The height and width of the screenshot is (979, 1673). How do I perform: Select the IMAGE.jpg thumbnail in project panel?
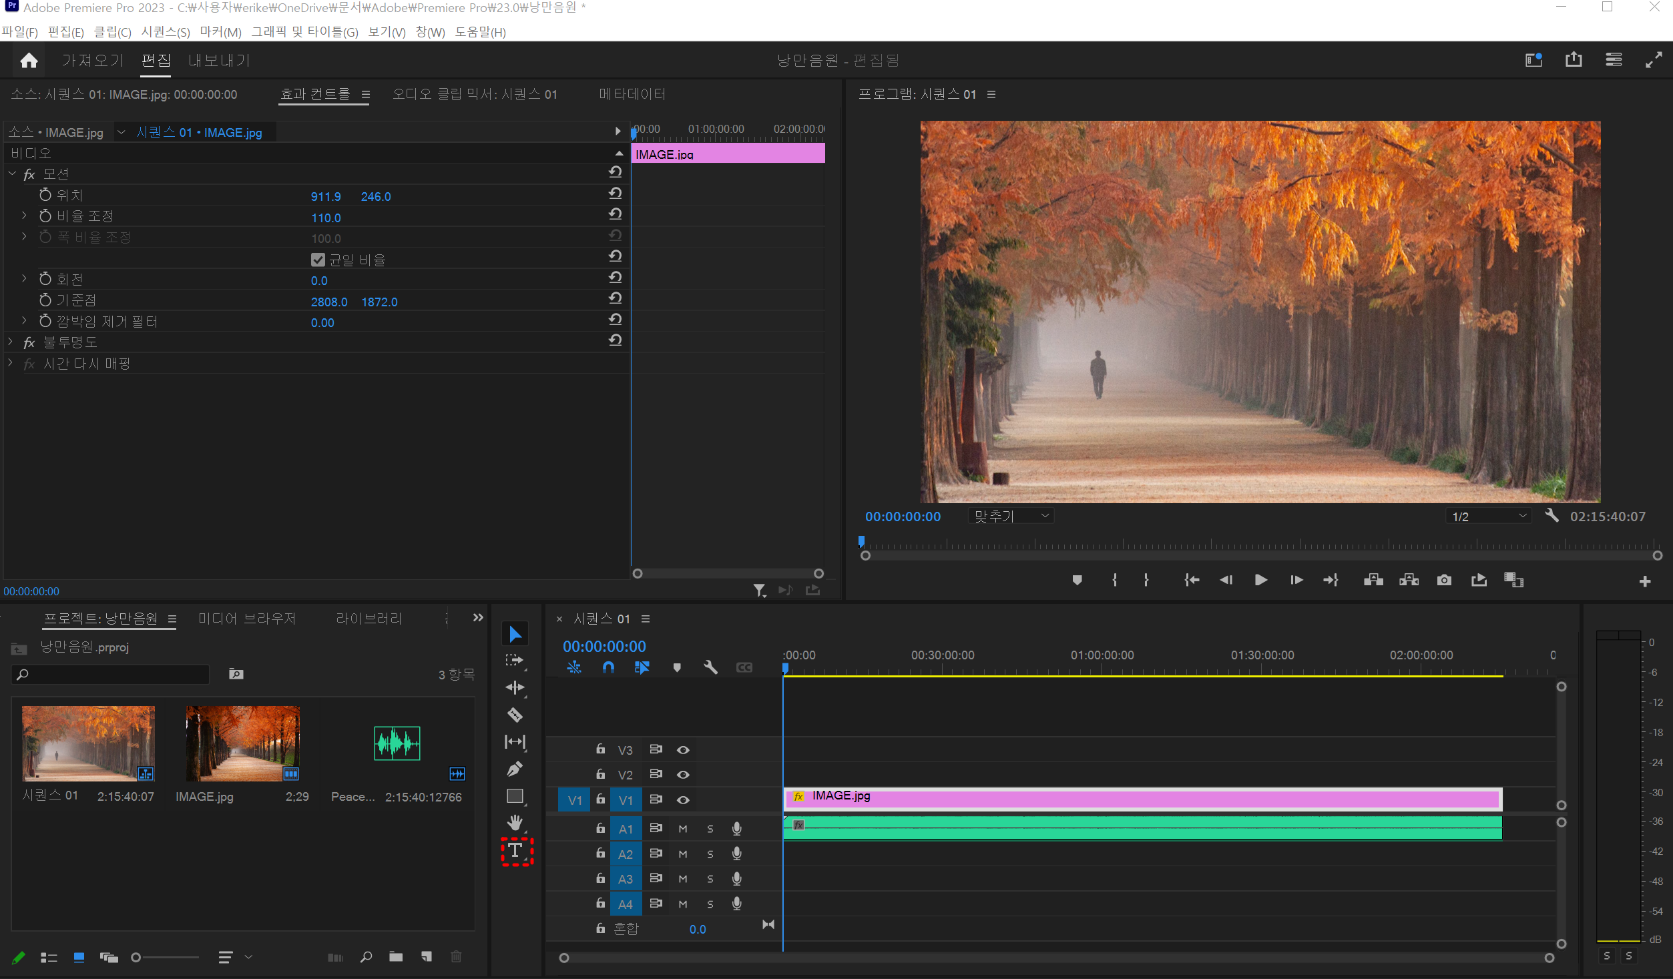coord(242,743)
